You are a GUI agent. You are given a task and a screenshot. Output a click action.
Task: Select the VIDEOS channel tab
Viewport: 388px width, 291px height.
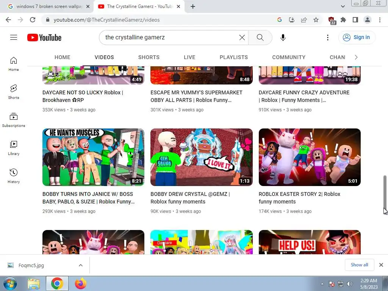[x=104, y=57]
